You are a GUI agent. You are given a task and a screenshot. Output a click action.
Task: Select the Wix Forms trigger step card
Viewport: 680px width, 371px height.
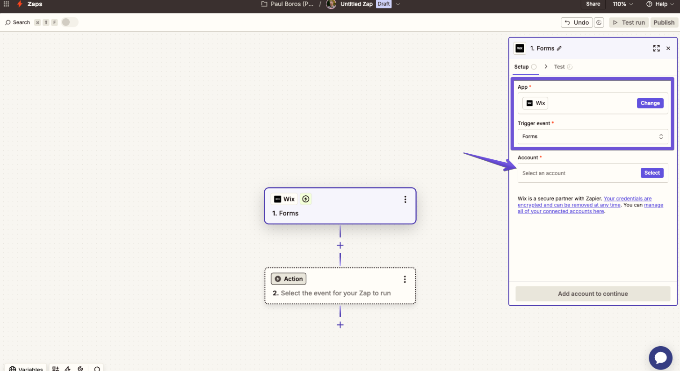pos(340,206)
